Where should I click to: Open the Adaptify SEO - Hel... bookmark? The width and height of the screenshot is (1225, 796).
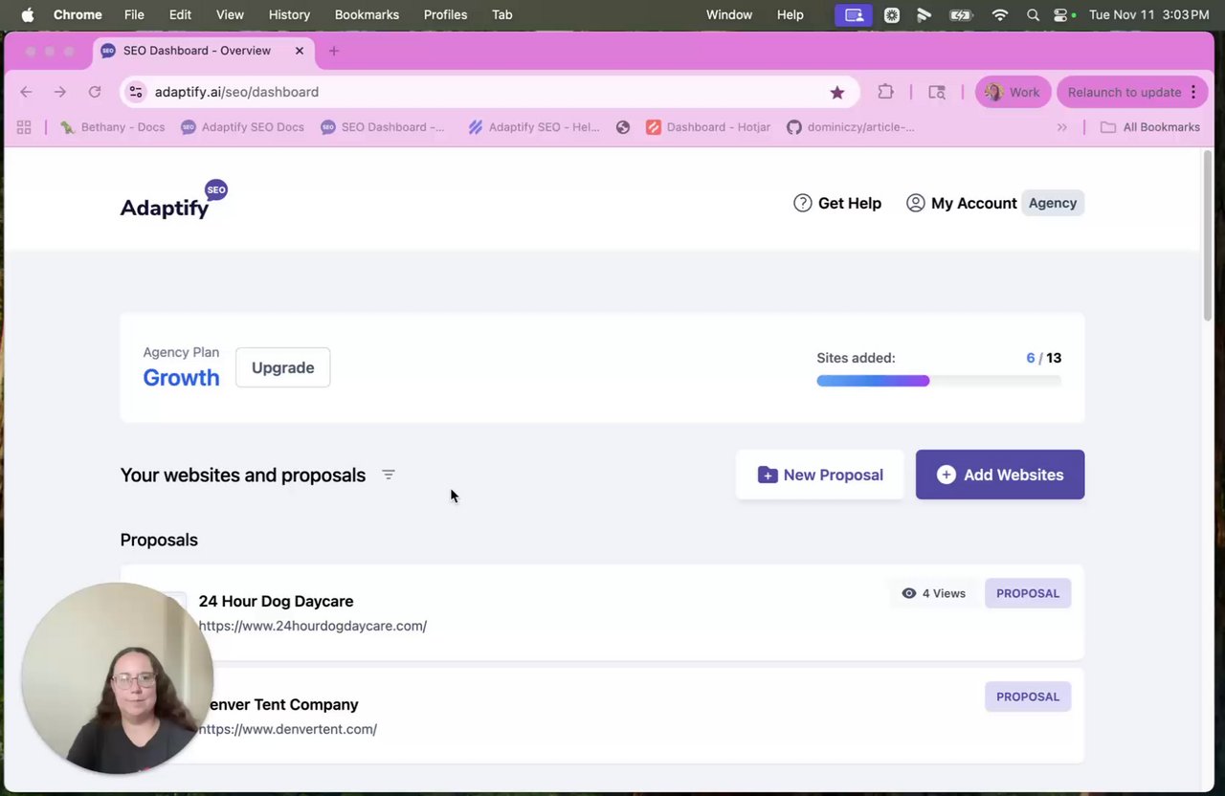(x=534, y=127)
